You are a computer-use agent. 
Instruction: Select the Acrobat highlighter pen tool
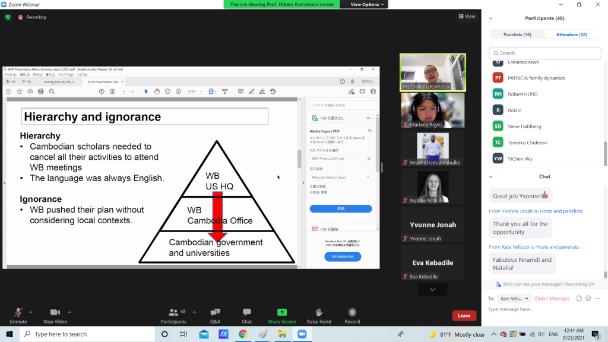point(252,91)
